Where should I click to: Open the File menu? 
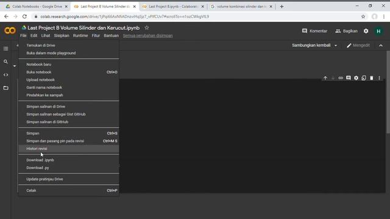click(x=23, y=35)
